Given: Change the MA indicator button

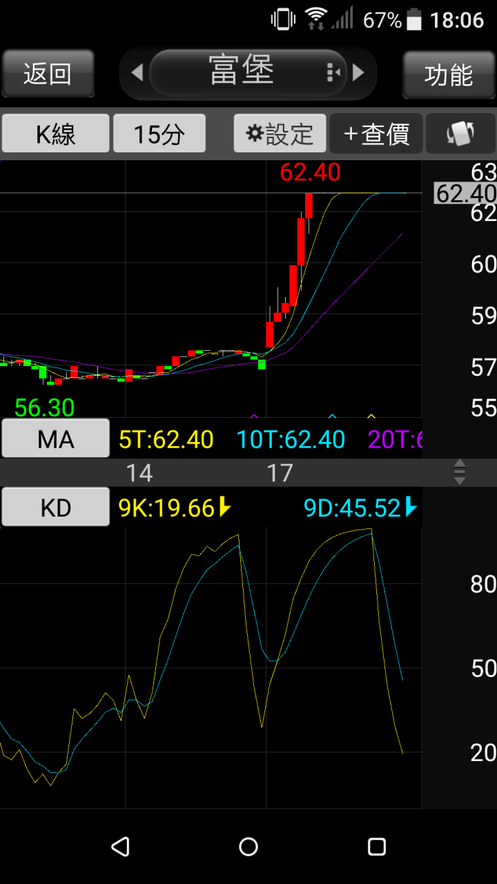Looking at the screenshot, I should pyautogui.click(x=56, y=438).
